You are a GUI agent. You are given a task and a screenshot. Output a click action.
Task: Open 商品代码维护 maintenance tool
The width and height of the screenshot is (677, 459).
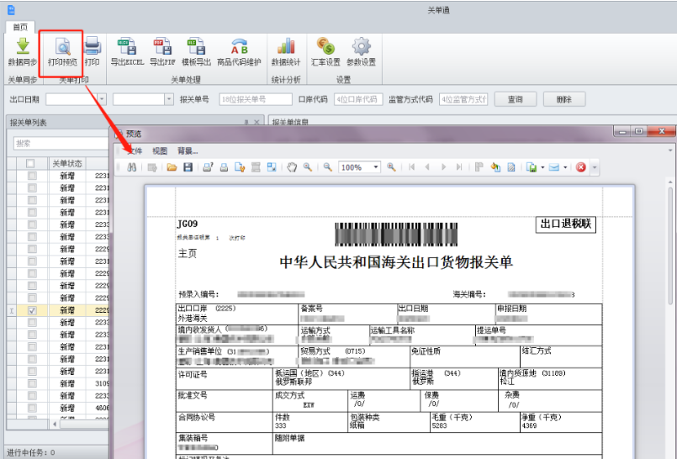tap(239, 51)
